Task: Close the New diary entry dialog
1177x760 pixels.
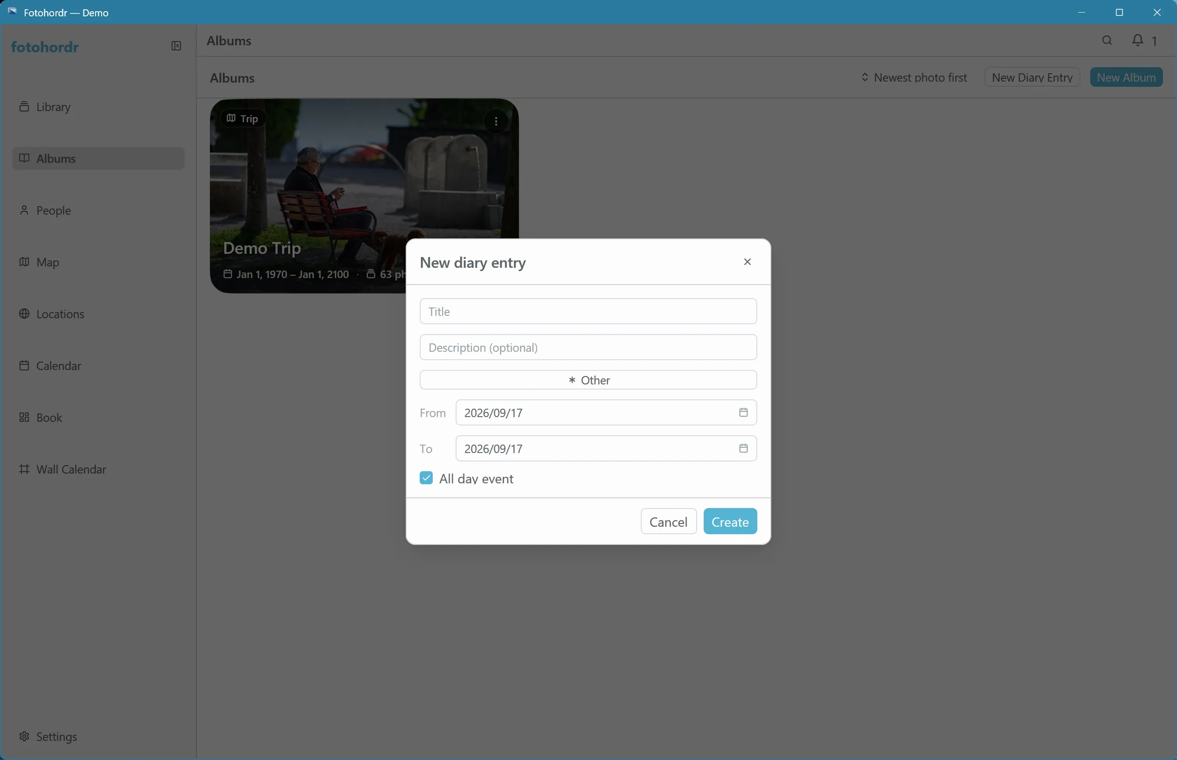Action: click(x=748, y=262)
